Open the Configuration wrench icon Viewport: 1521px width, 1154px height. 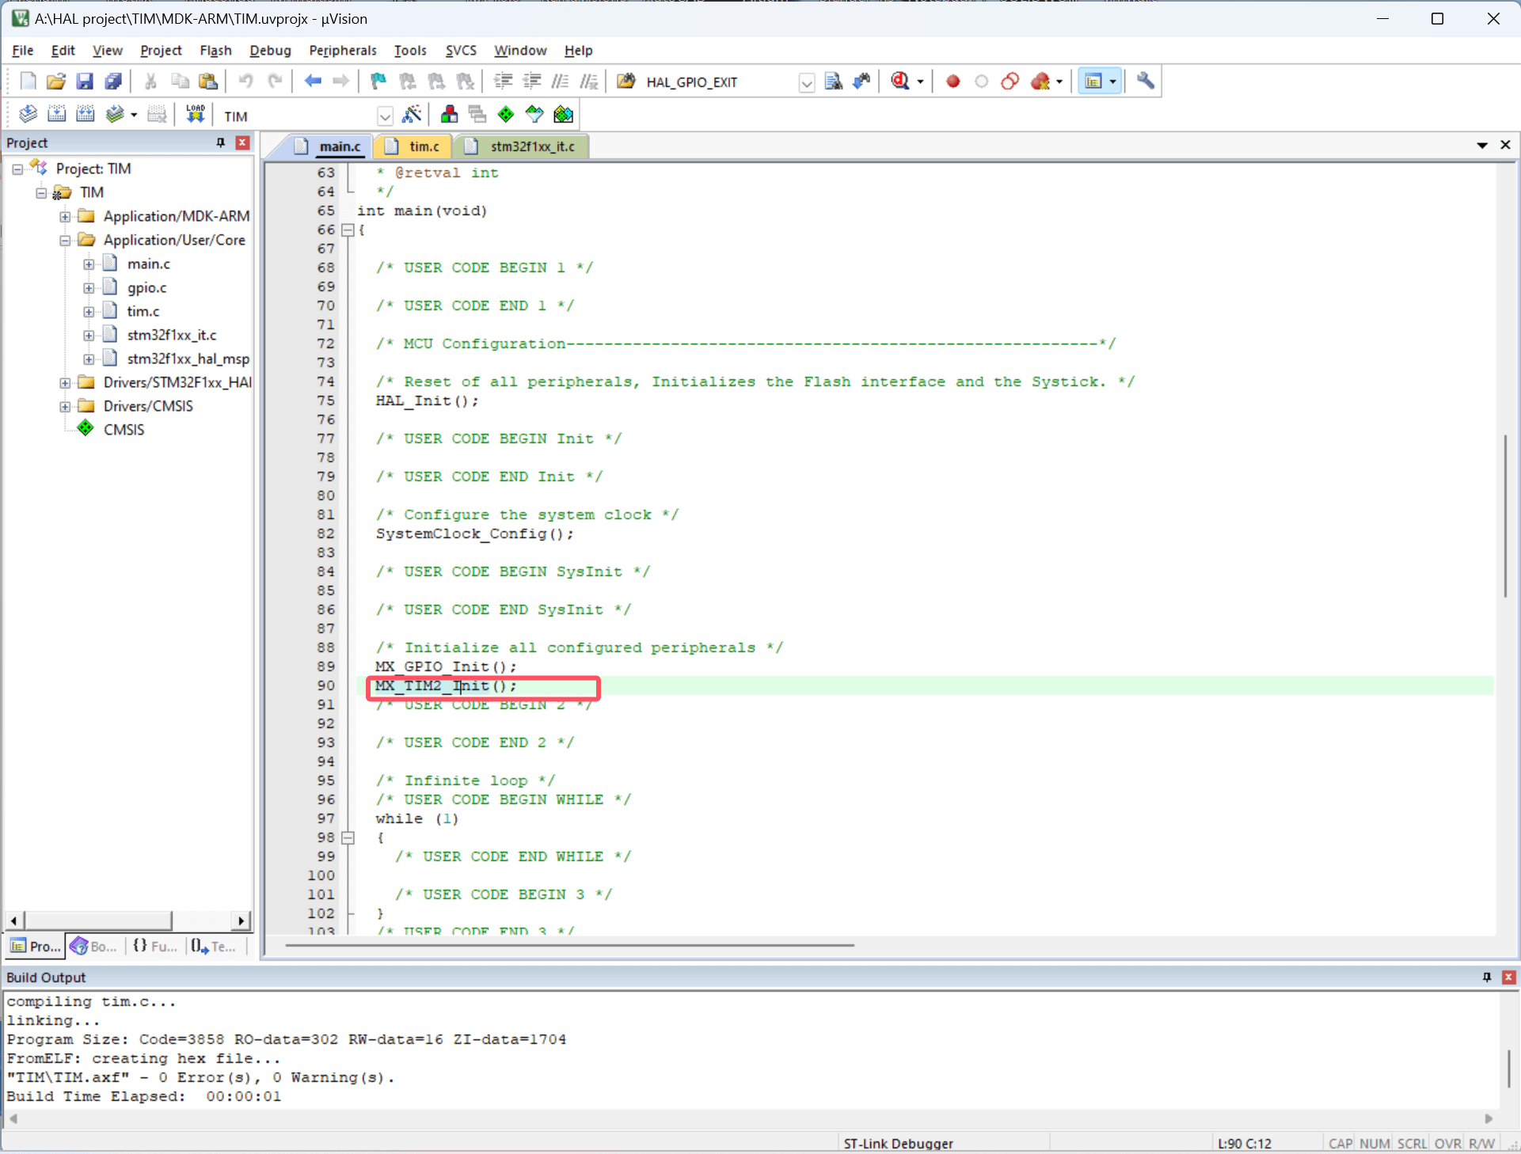point(1145,82)
